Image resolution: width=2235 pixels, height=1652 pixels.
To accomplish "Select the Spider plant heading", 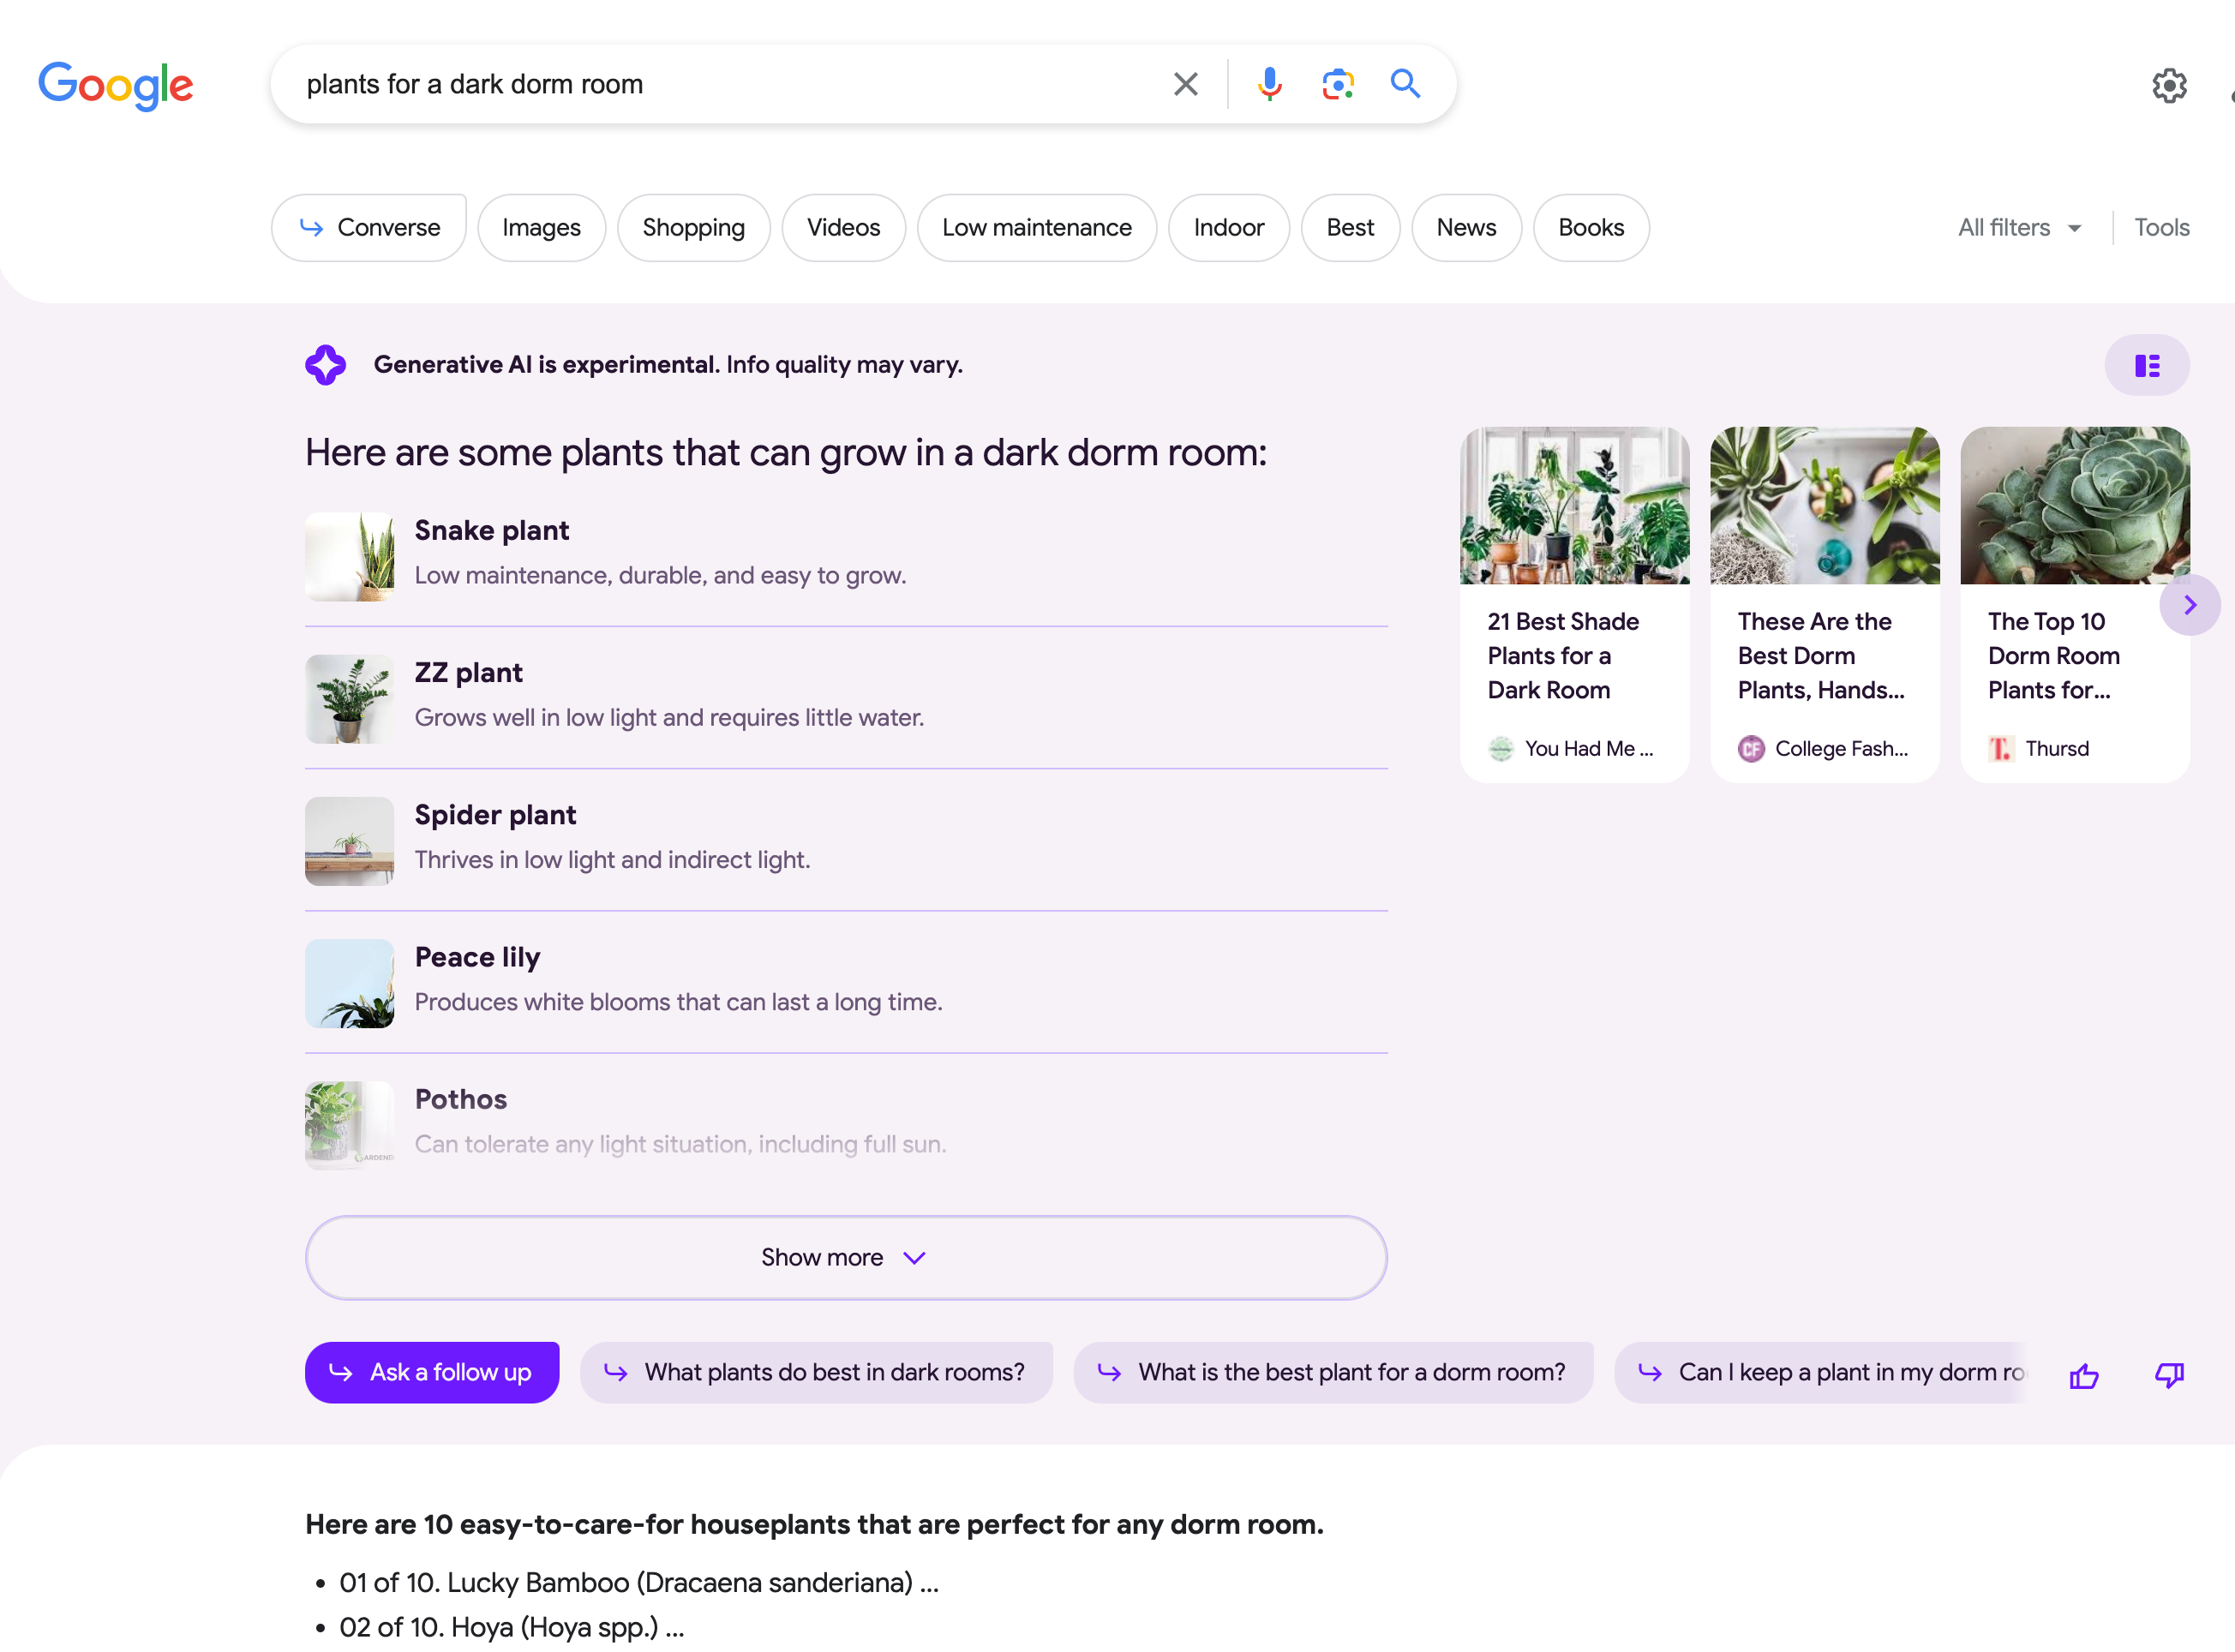I will [495, 815].
